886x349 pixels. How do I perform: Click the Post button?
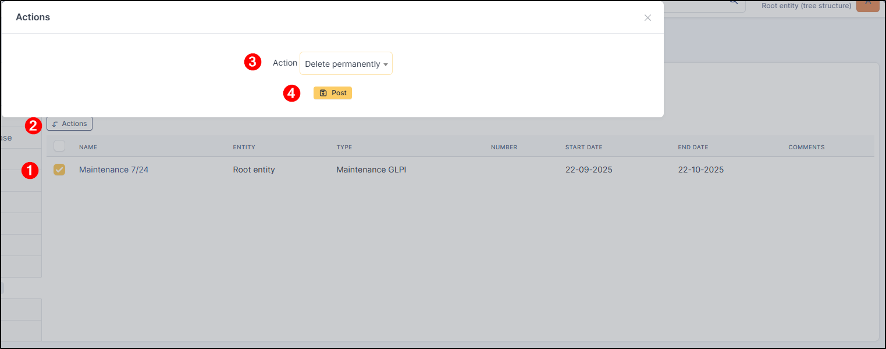(333, 93)
